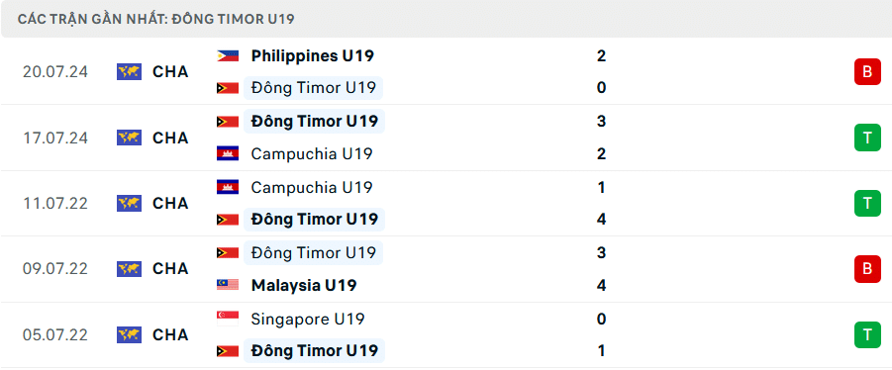
Task: Open the Philippines U19 team link
Action: coord(312,55)
